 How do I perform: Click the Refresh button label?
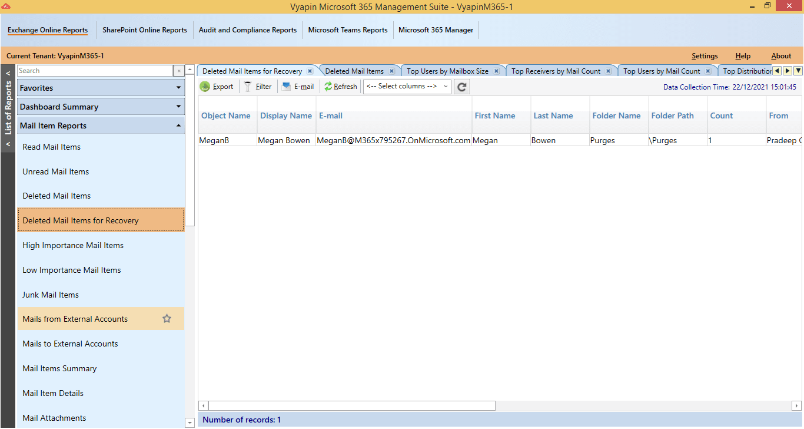[345, 87]
